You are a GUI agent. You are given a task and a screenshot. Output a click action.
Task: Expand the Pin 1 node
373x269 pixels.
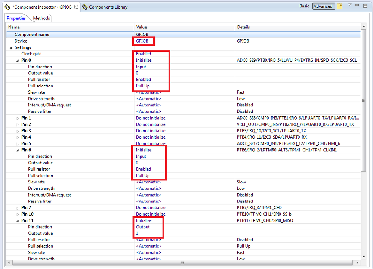tap(17, 118)
